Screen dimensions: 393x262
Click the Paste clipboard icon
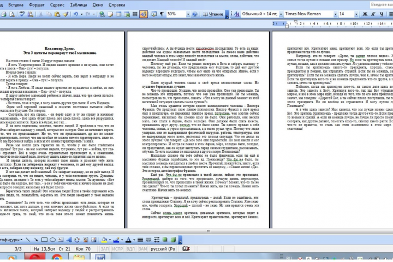coord(57,14)
